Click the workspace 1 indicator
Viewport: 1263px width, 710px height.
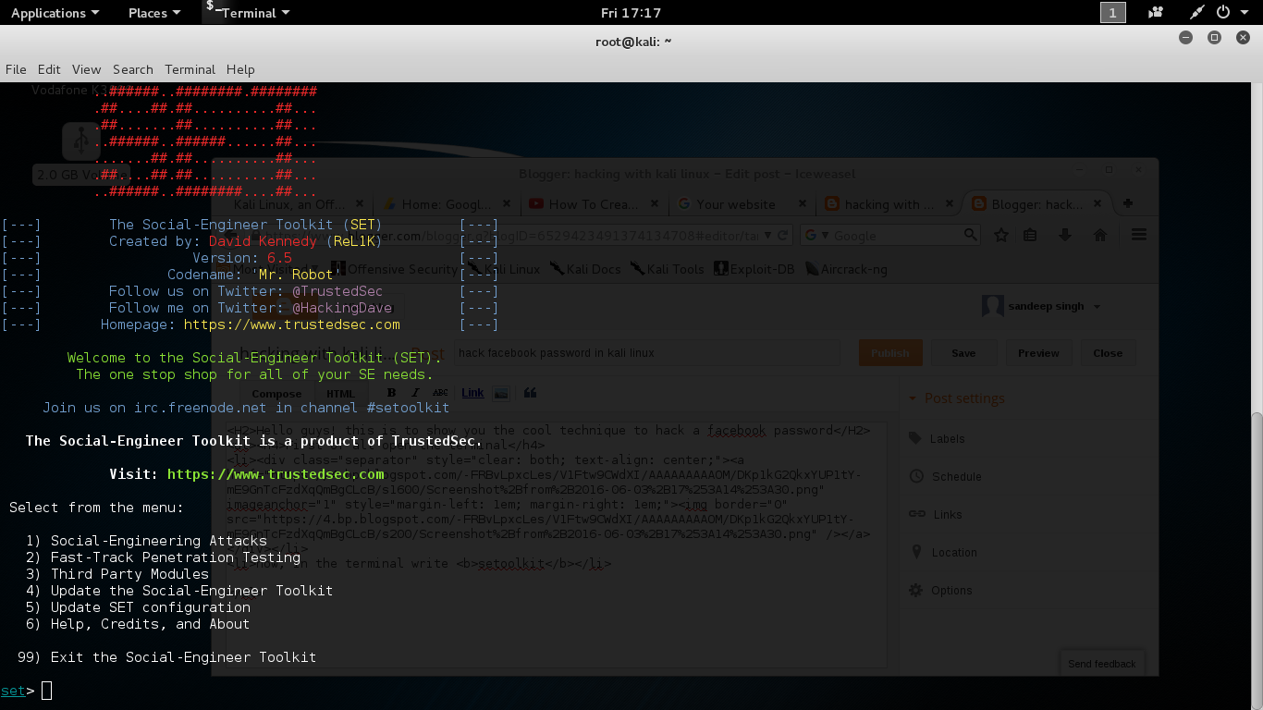pos(1112,13)
